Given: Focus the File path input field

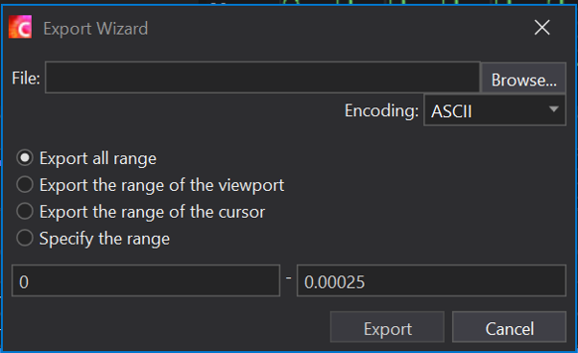Looking at the screenshot, I should 263,78.
